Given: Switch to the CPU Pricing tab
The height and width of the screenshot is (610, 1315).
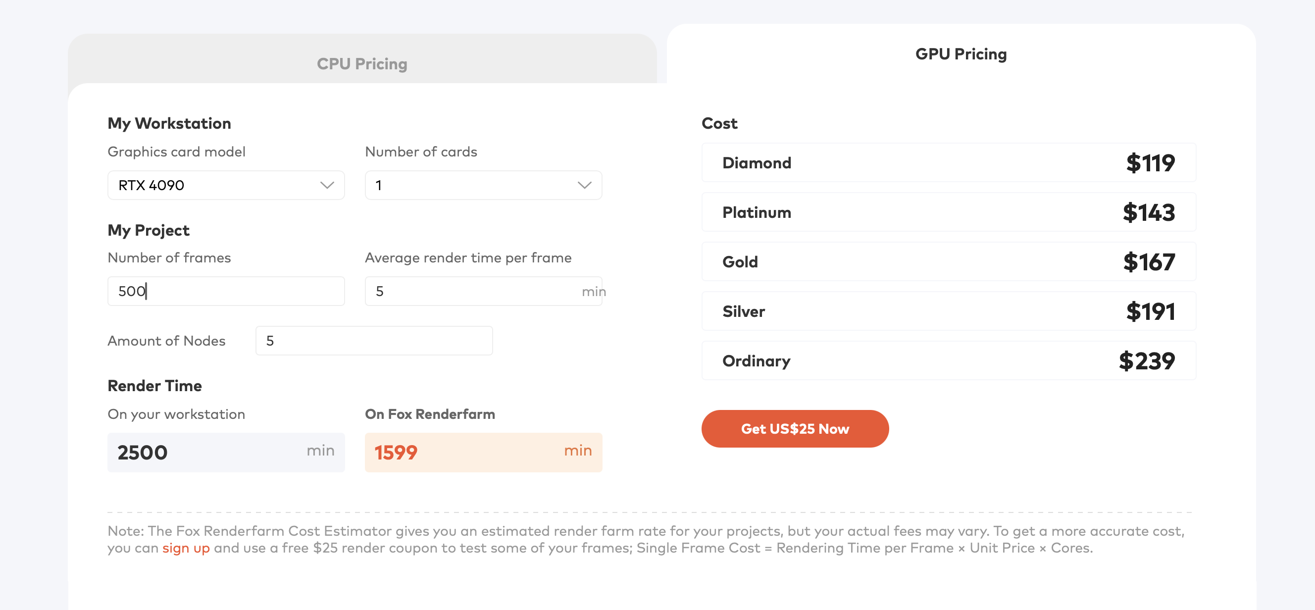Looking at the screenshot, I should pos(362,63).
